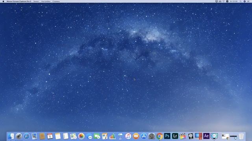
Task: Open iTunes music note icon
Action: (x=128, y=136)
